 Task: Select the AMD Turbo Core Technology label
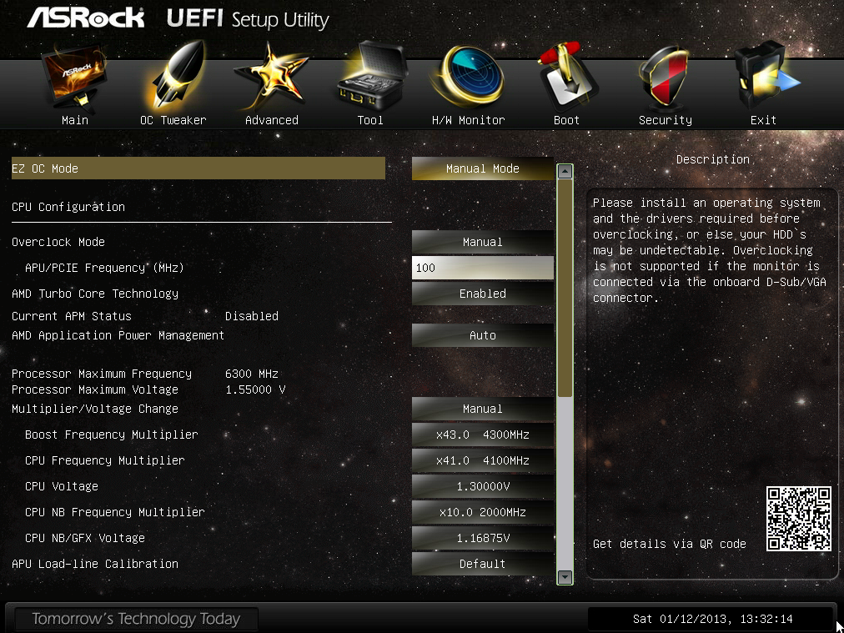pyautogui.click(x=95, y=294)
